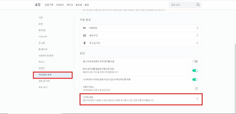Click the 주소 및 기타 label
236x114 pixels.
tap(95, 43)
